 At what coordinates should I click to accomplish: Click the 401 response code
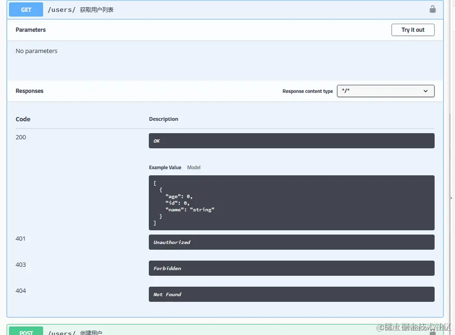[20, 239]
